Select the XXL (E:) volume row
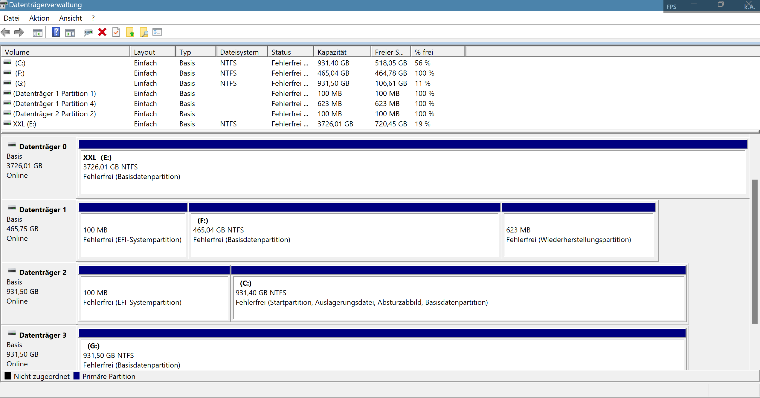This screenshot has width=760, height=398. tap(25, 124)
